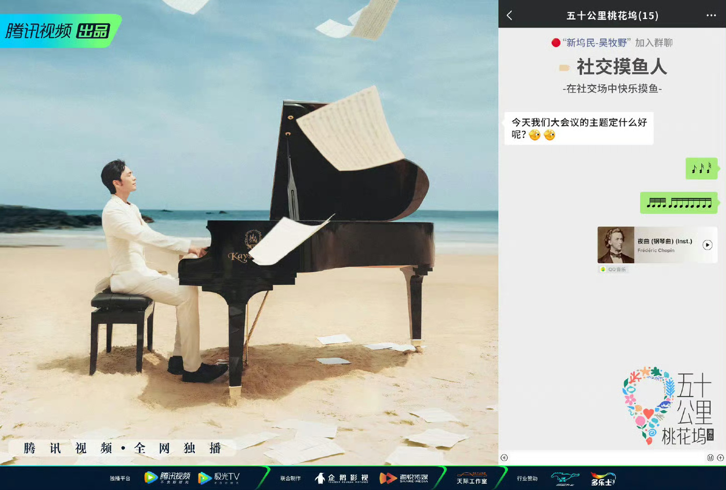Open the short three-note music message
This screenshot has height=490, width=726.
[x=701, y=169]
